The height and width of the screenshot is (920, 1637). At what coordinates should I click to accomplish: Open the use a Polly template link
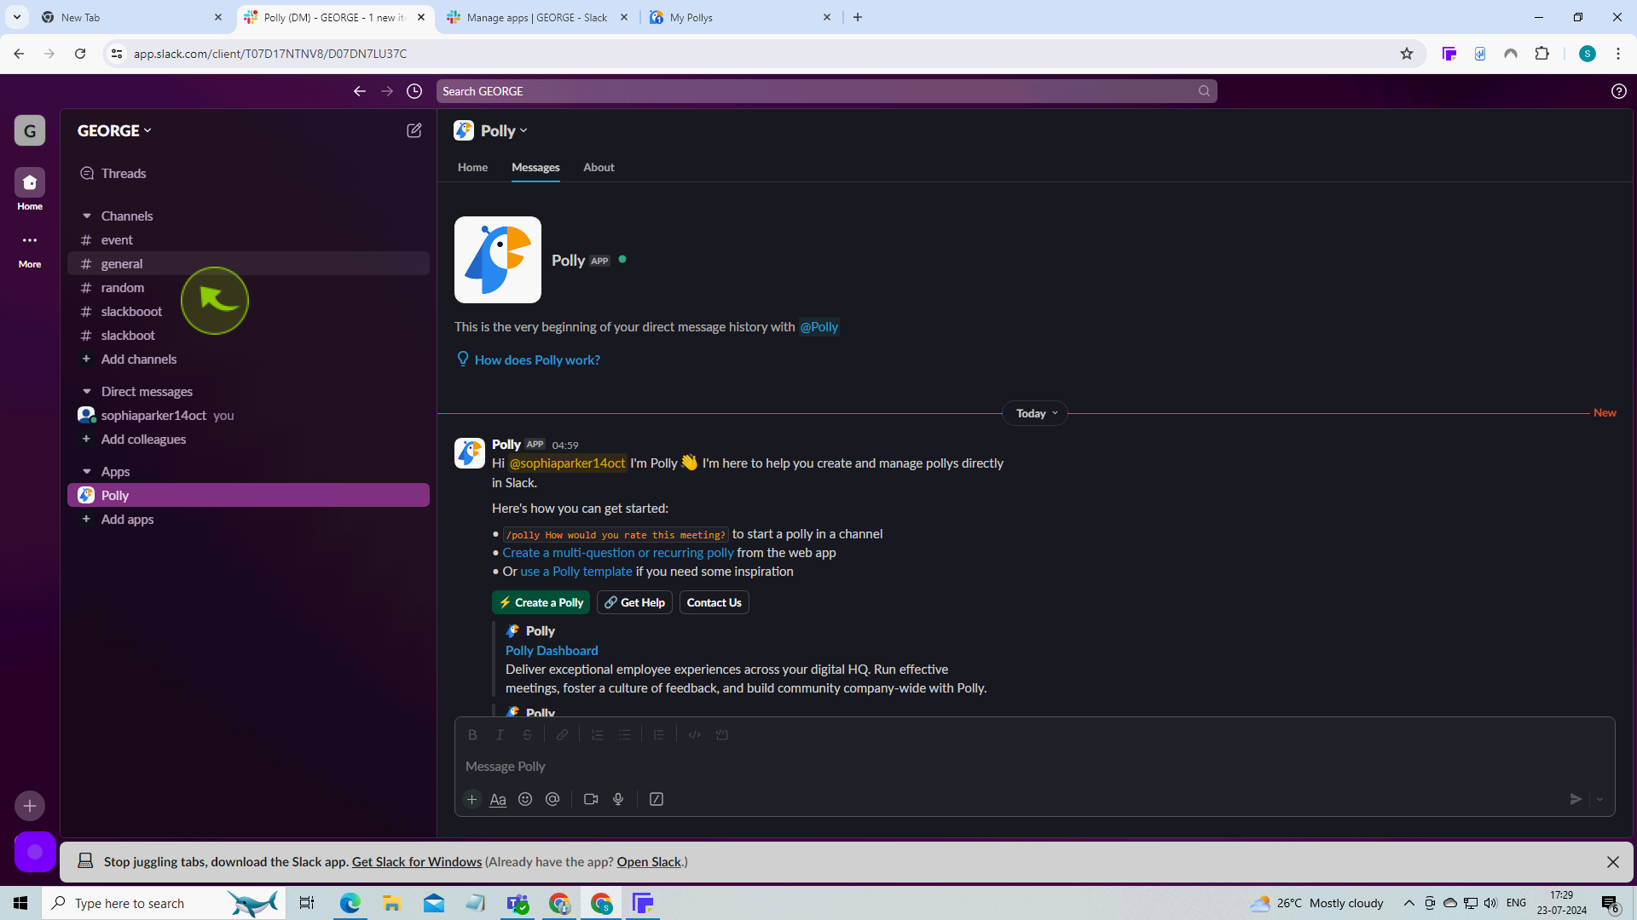576,572
